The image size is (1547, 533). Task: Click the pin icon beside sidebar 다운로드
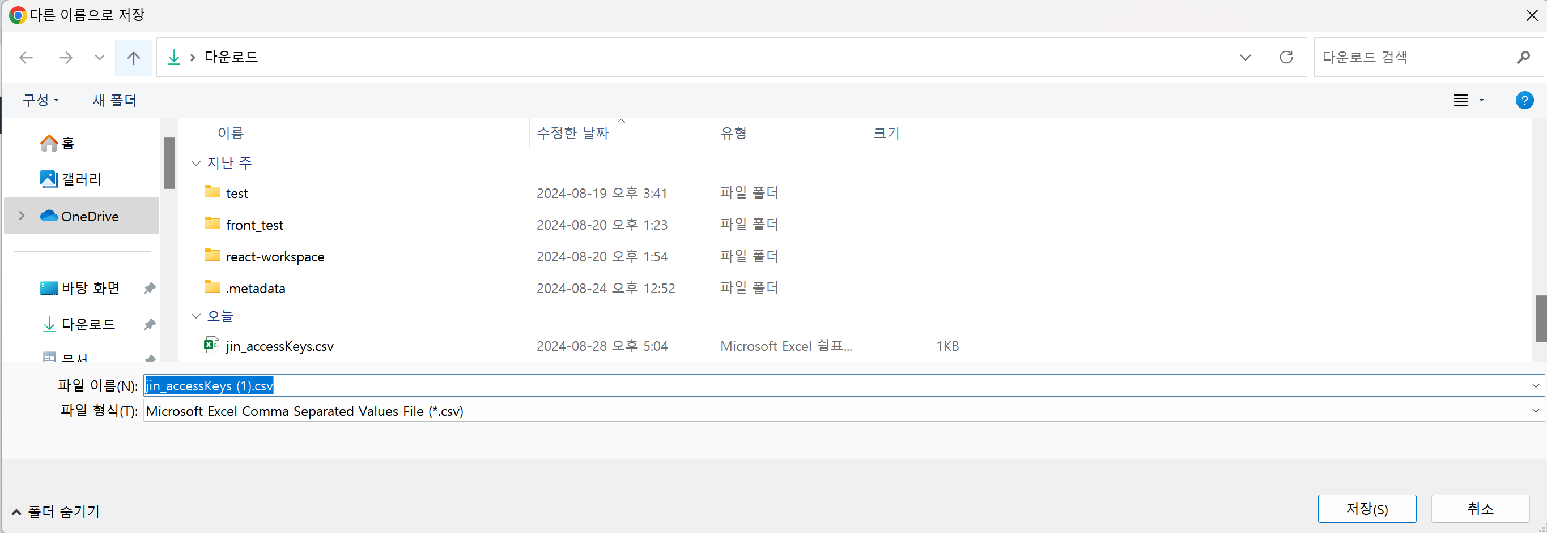click(x=150, y=324)
